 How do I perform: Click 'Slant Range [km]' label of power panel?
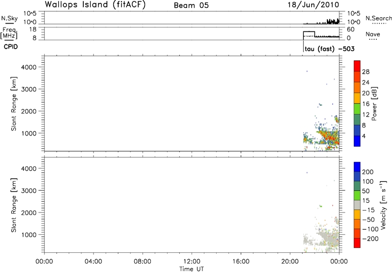(x=14, y=104)
